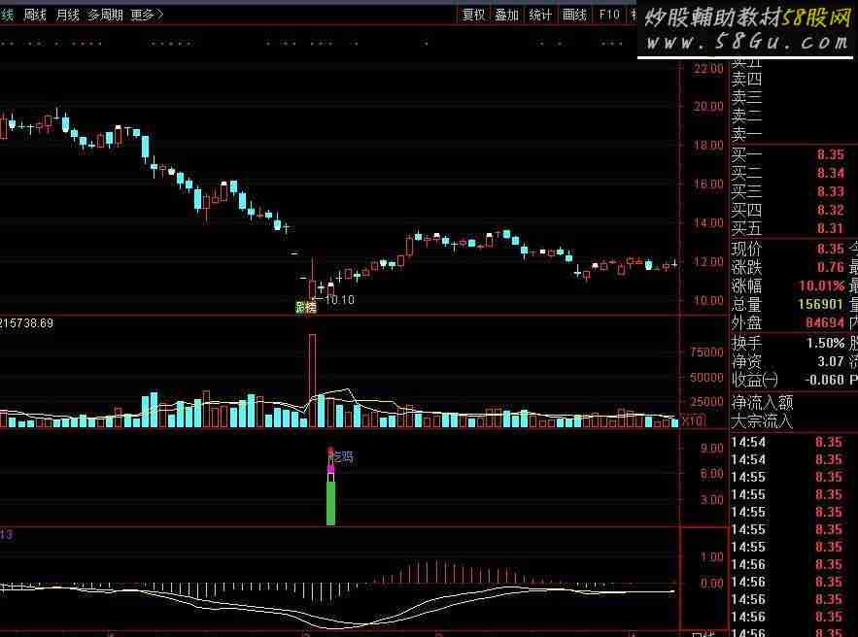This screenshot has width=858, height=637.
Task: Activate the 画线 drawing tool
Action: [x=574, y=15]
